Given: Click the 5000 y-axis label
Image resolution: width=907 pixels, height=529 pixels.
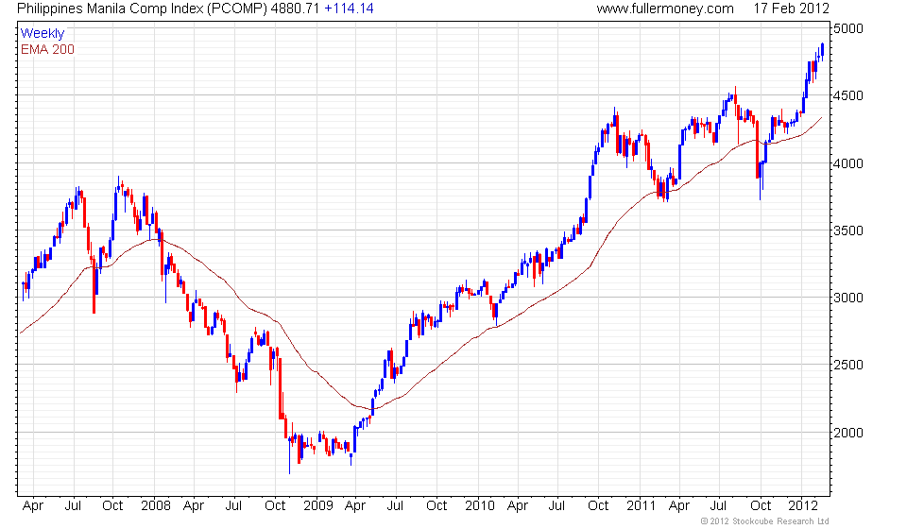Looking at the screenshot, I should tap(848, 29).
